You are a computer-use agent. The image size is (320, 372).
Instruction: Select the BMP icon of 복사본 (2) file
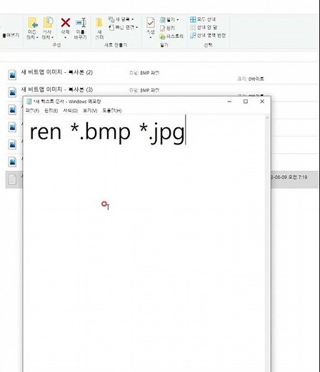(x=12, y=74)
